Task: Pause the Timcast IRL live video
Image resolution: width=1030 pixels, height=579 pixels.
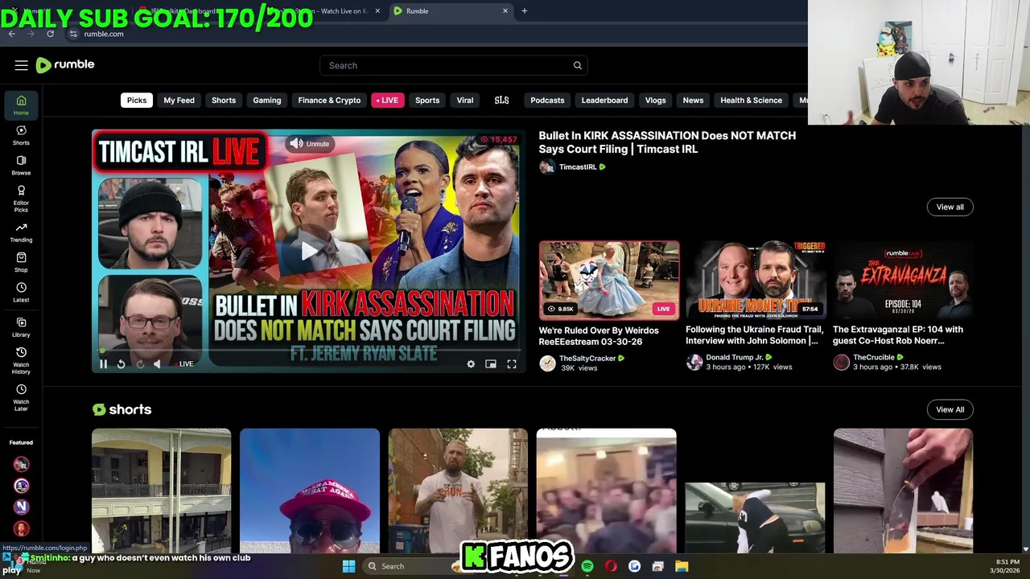Action: coord(103,364)
